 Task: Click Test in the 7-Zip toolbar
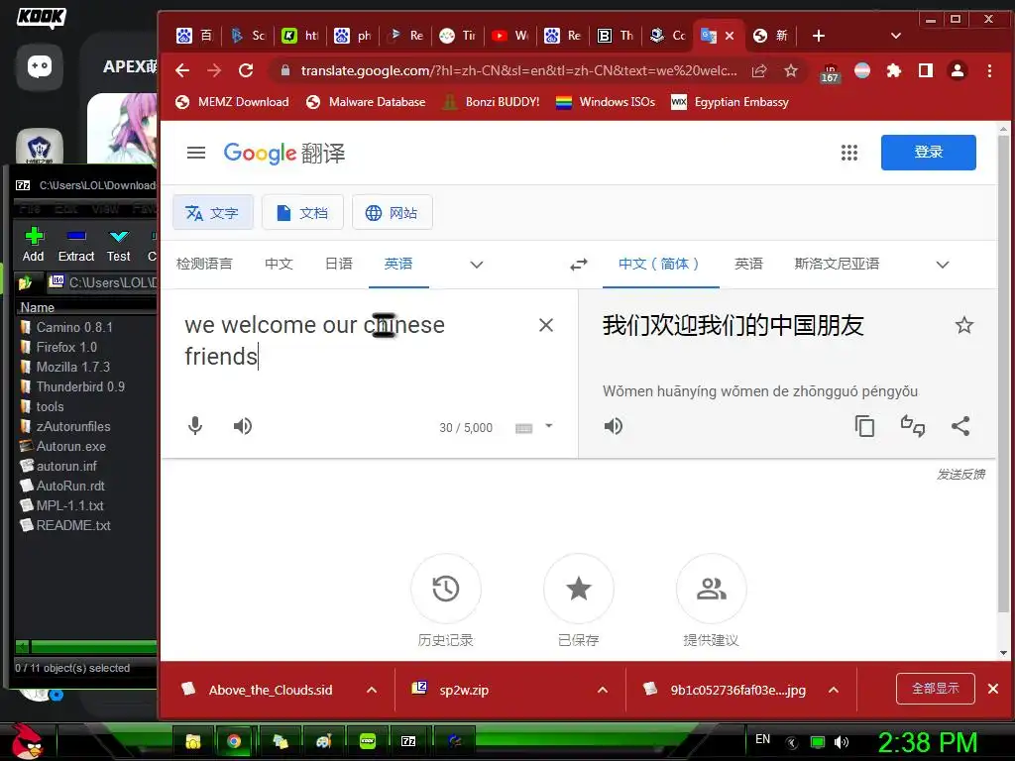[119, 245]
